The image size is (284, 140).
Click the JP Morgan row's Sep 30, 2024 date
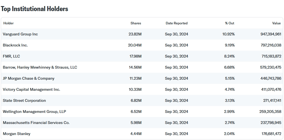tap(176, 78)
